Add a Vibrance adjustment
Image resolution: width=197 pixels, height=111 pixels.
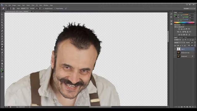click(x=189, y=29)
